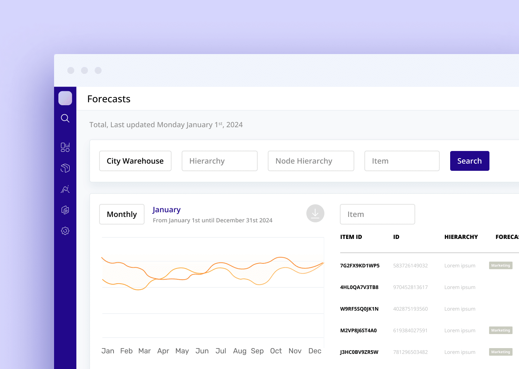
Task: Expand the Node Hierarchy filter
Action: (x=311, y=161)
